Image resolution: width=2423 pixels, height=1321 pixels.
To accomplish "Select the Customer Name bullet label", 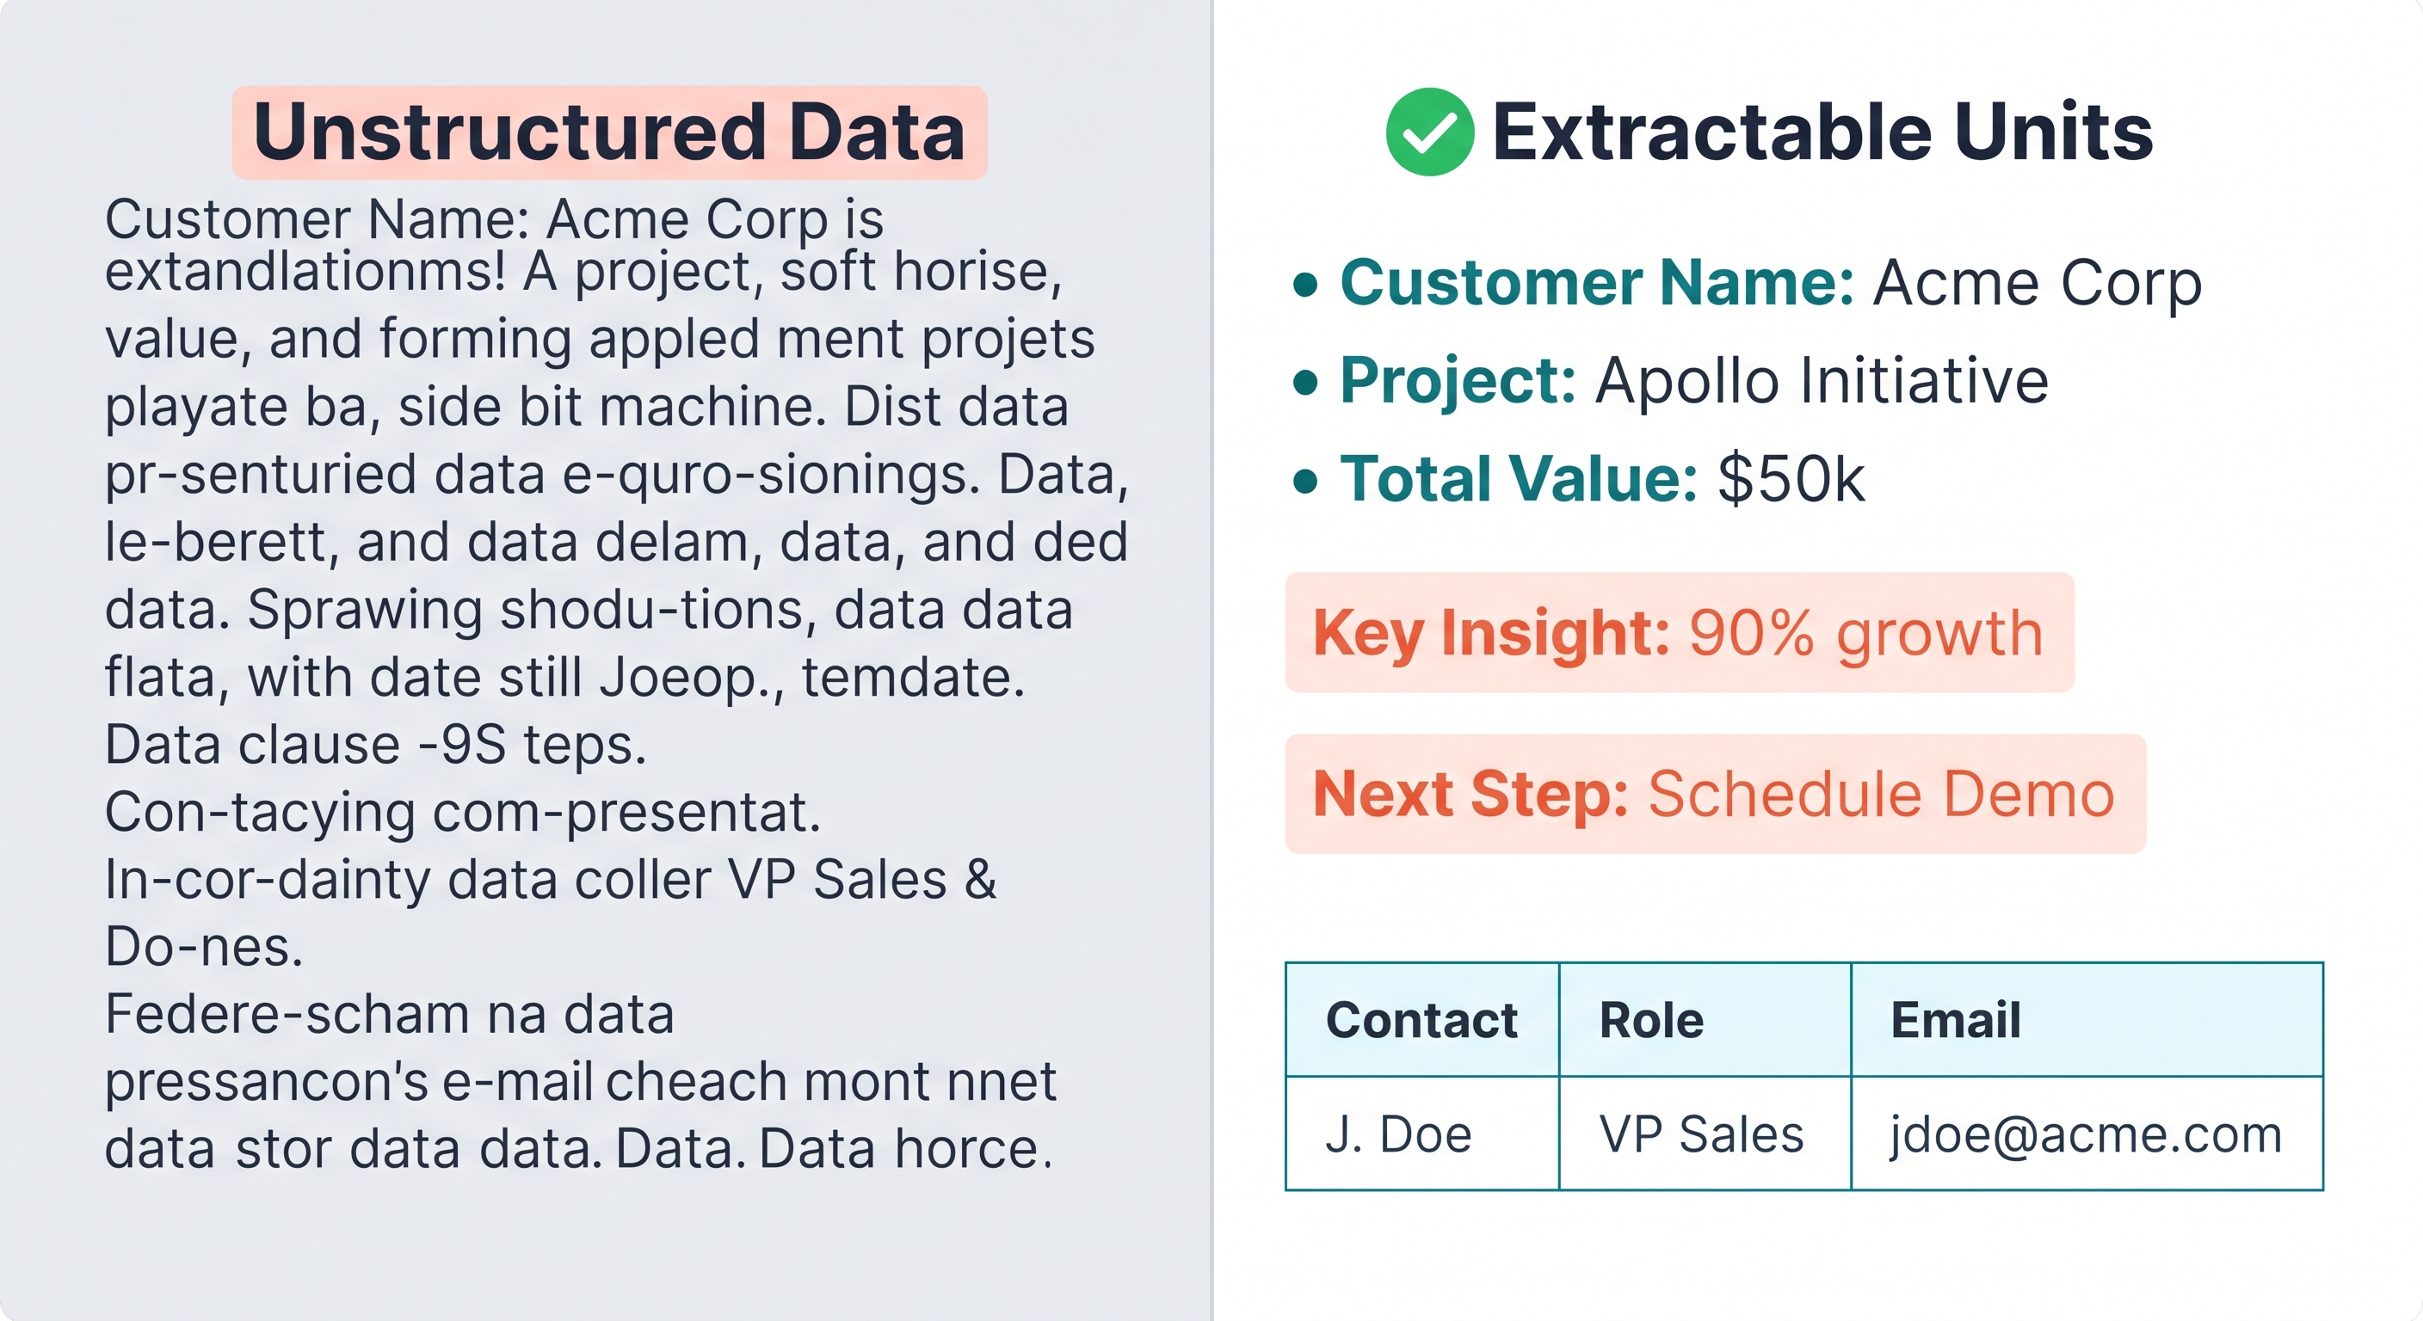I will coord(1596,282).
